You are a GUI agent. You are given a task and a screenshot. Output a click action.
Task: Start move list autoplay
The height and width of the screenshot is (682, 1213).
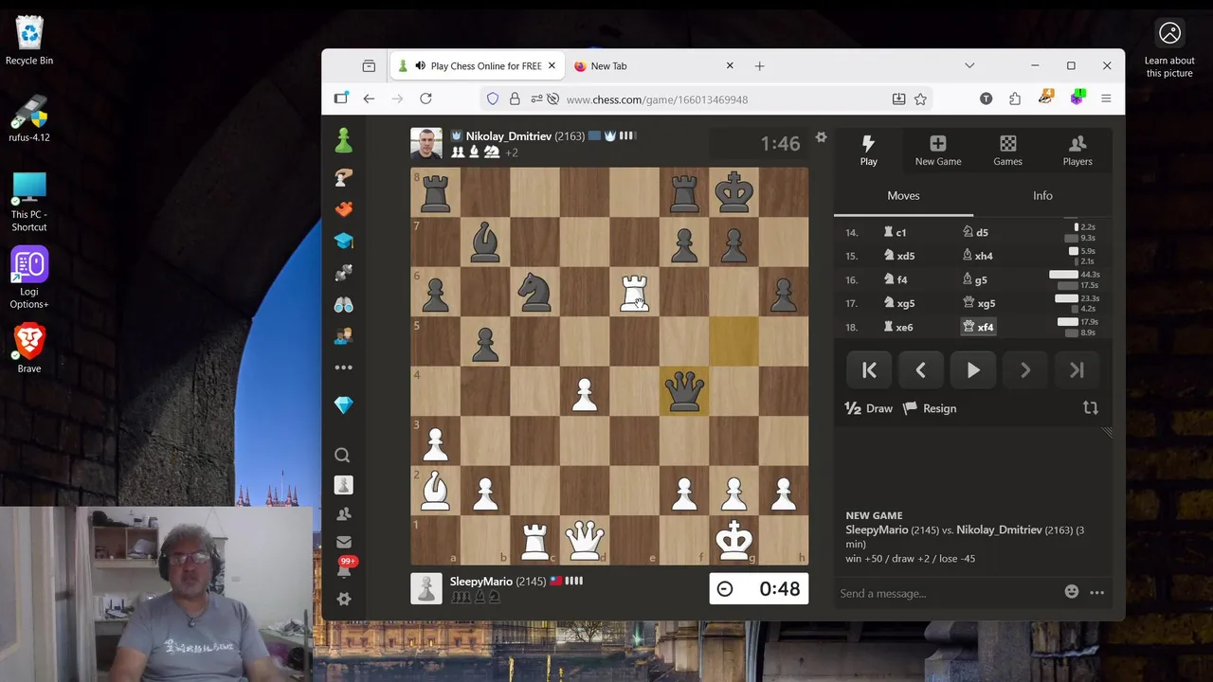973,370
